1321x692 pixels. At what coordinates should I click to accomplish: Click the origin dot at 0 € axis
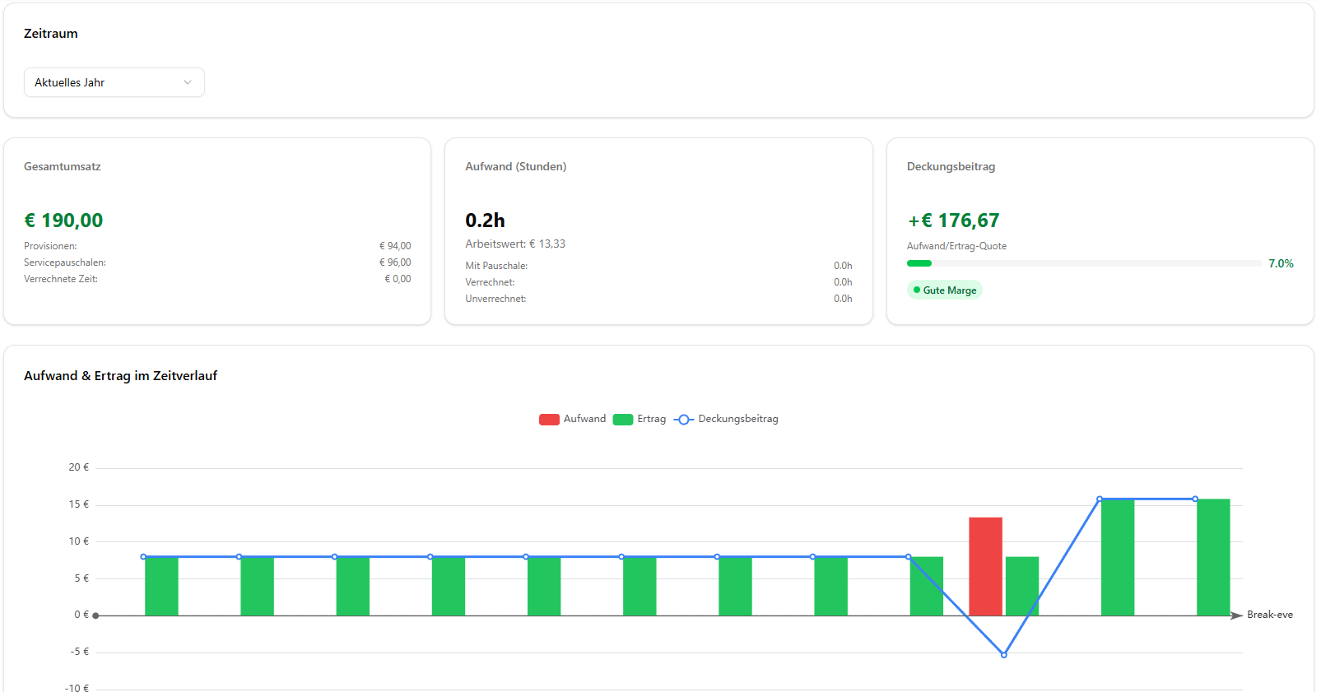pos(96,615)
